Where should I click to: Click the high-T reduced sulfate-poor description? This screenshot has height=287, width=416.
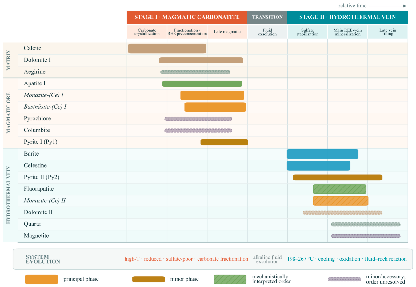[186, 259]
